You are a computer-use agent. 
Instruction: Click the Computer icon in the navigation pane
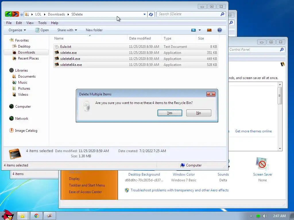(x=11, y=106)
